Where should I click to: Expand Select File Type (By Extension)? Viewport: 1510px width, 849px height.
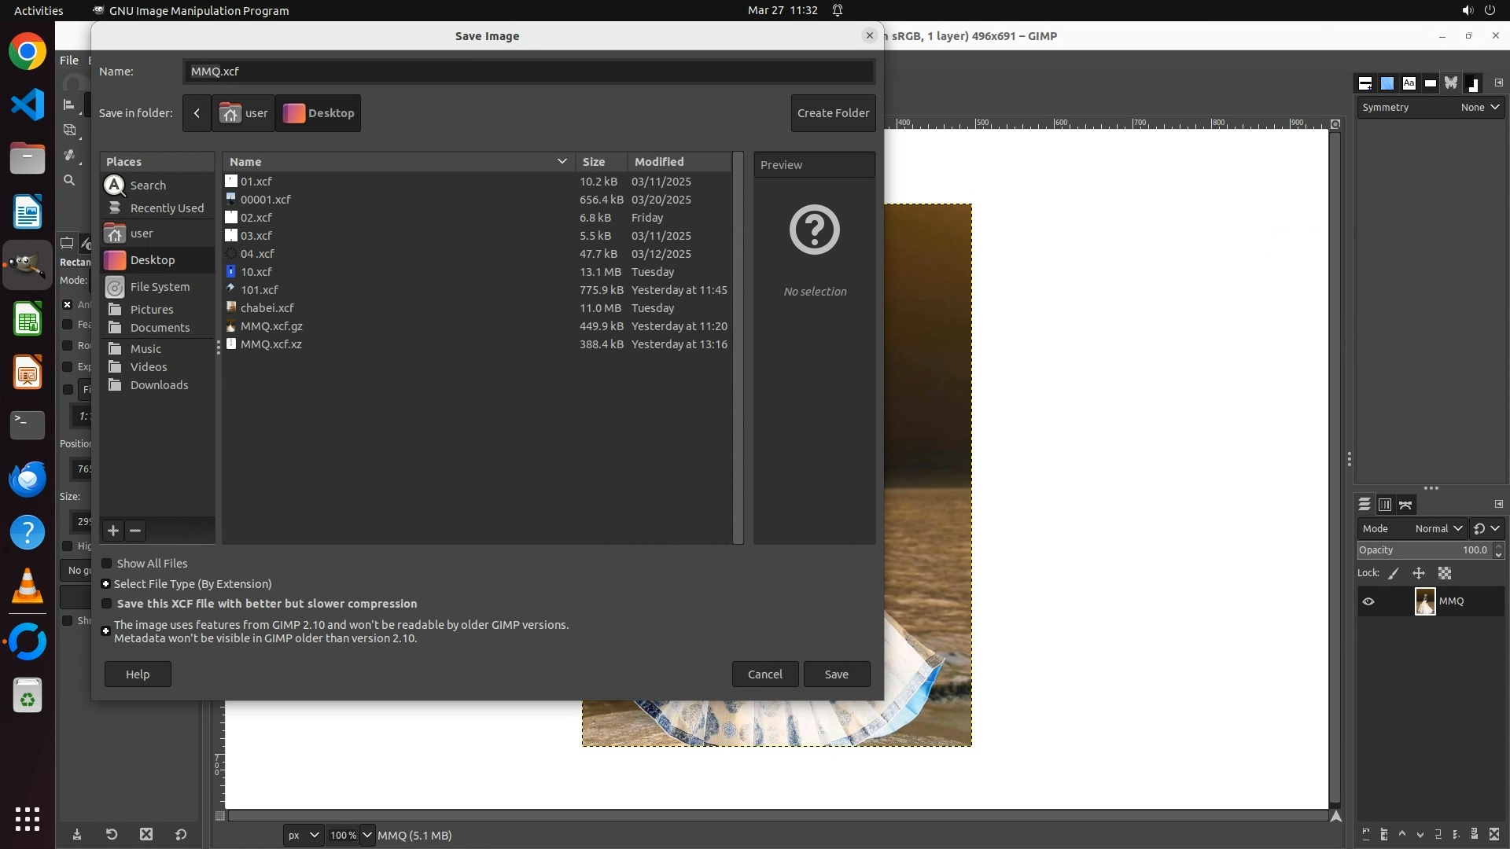(106, 584)
